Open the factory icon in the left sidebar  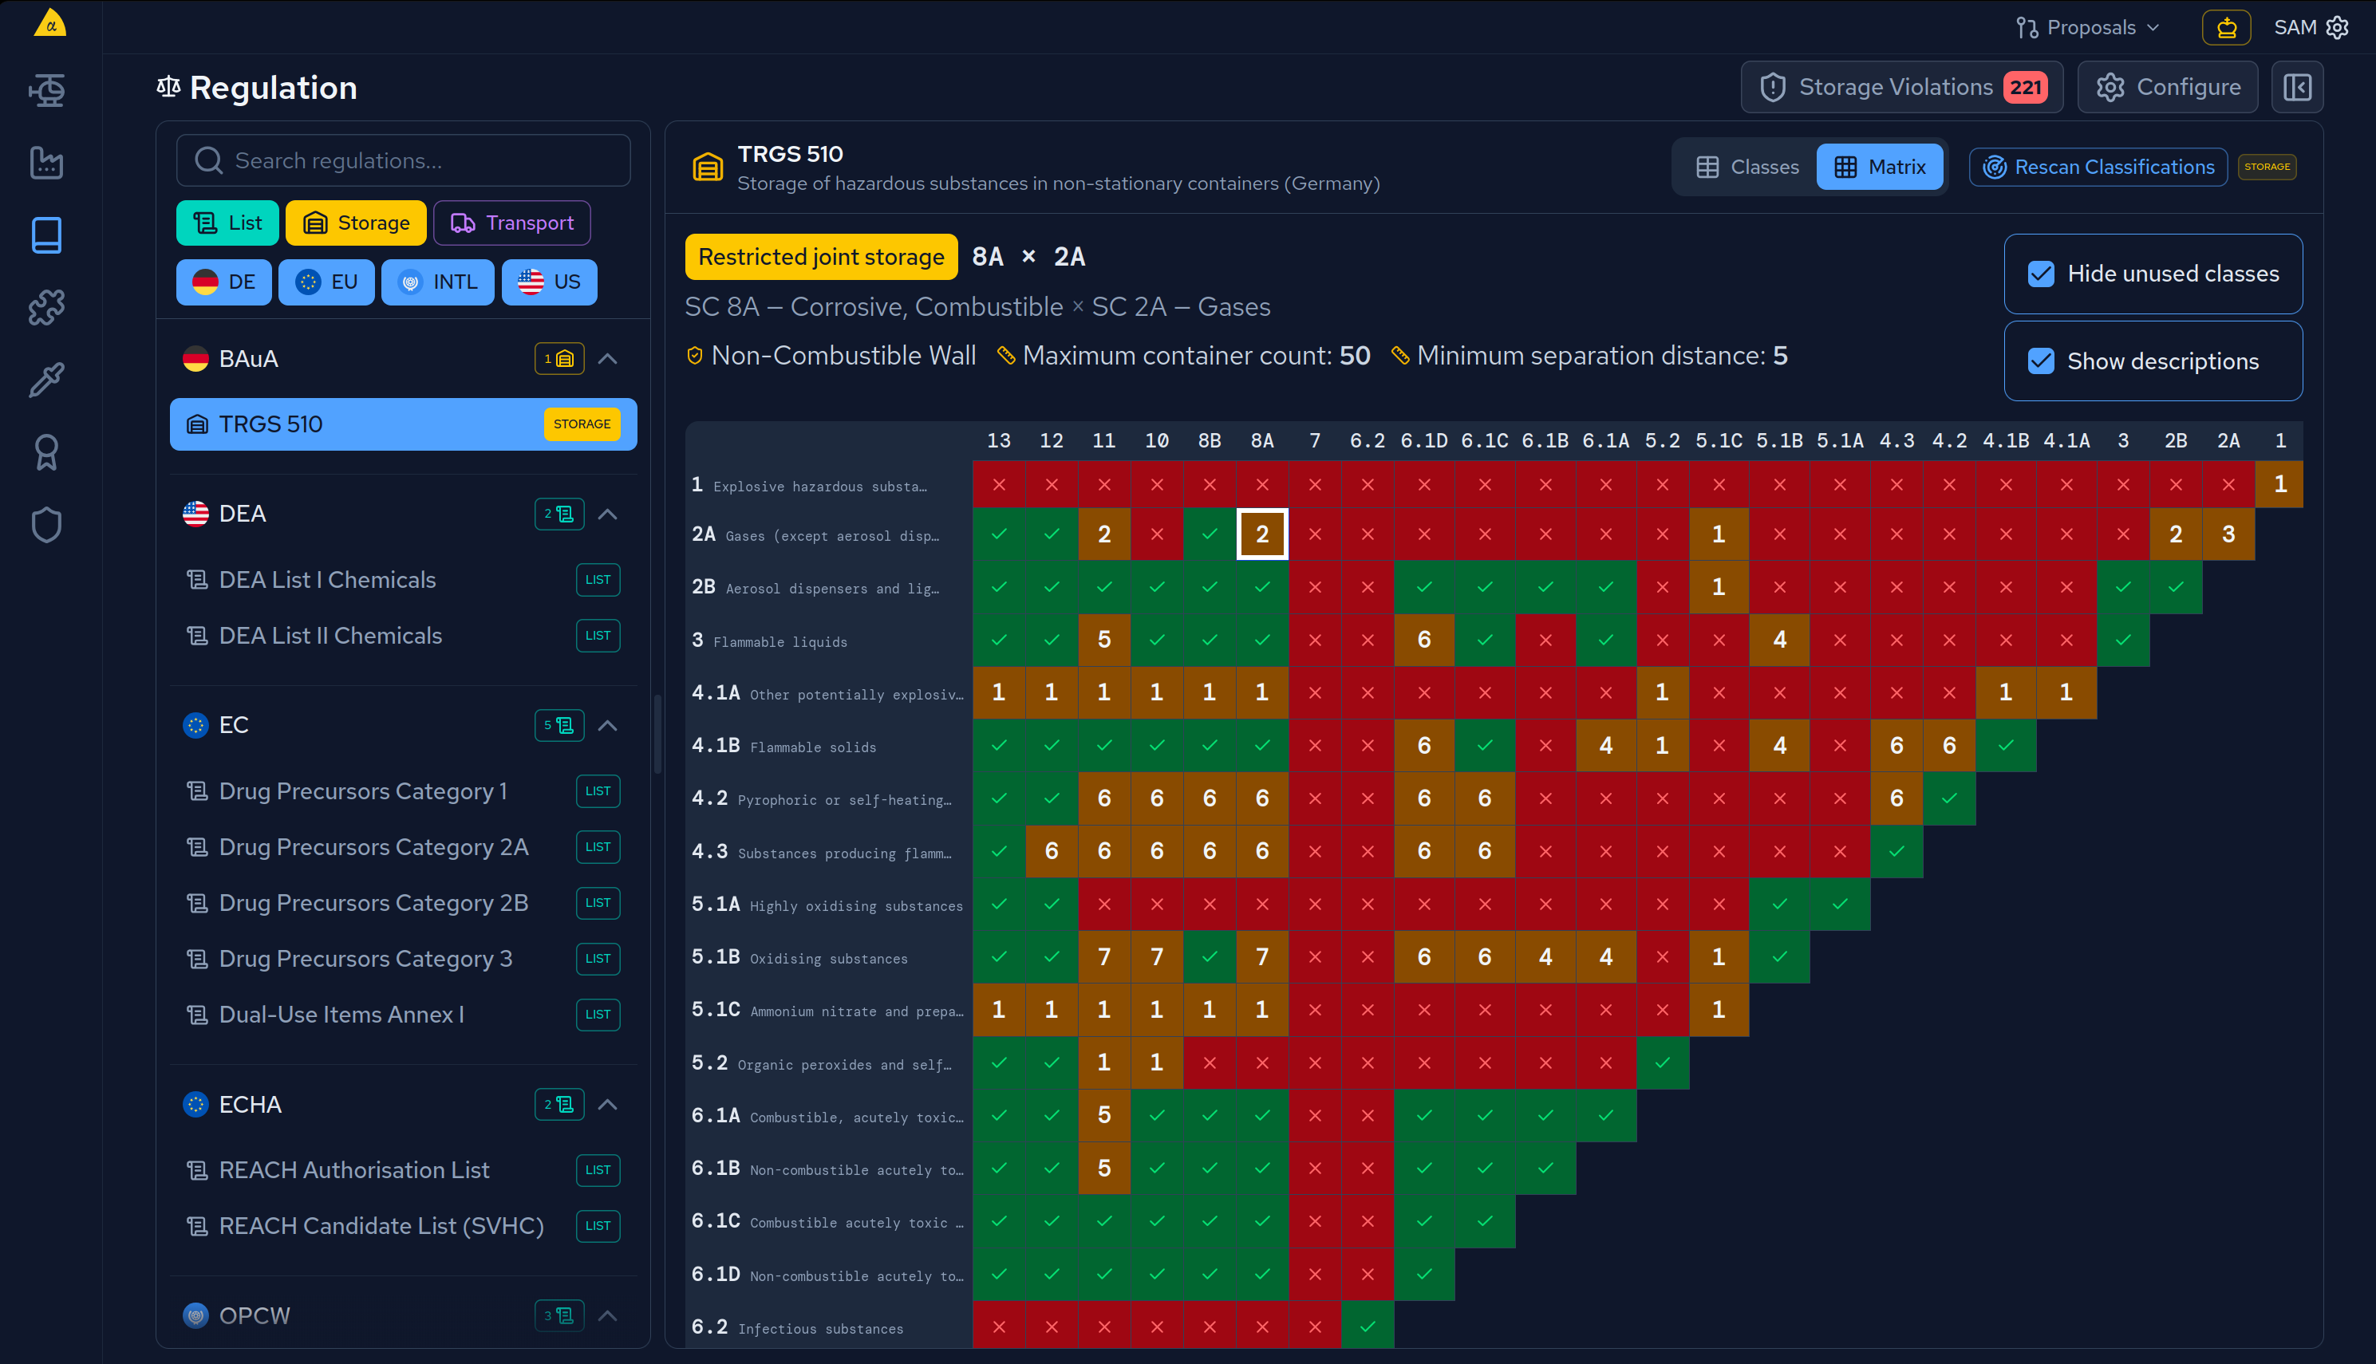[46, 162]
